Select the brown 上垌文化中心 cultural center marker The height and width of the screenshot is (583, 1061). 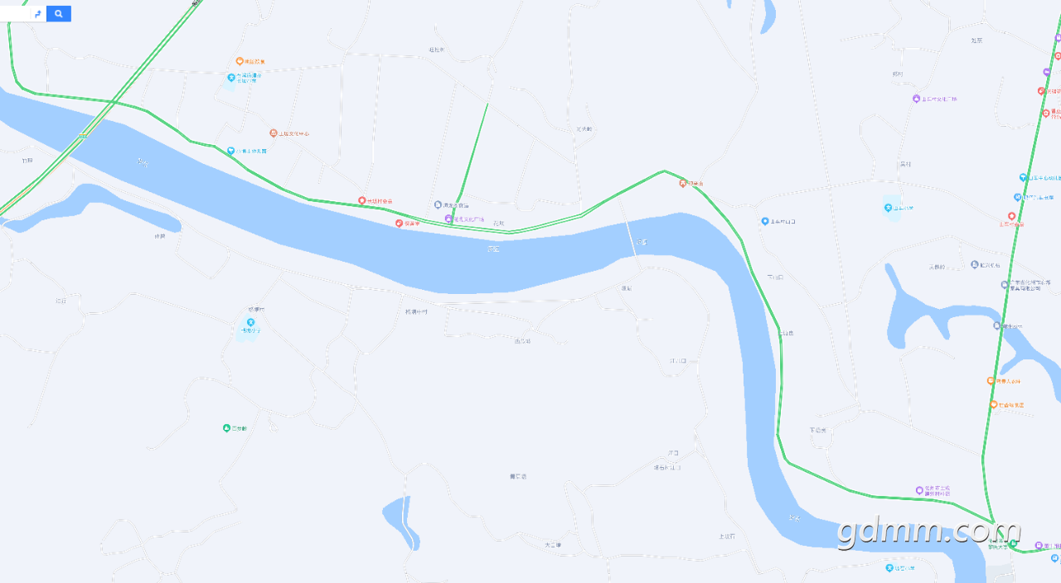[x=273, y=133]
